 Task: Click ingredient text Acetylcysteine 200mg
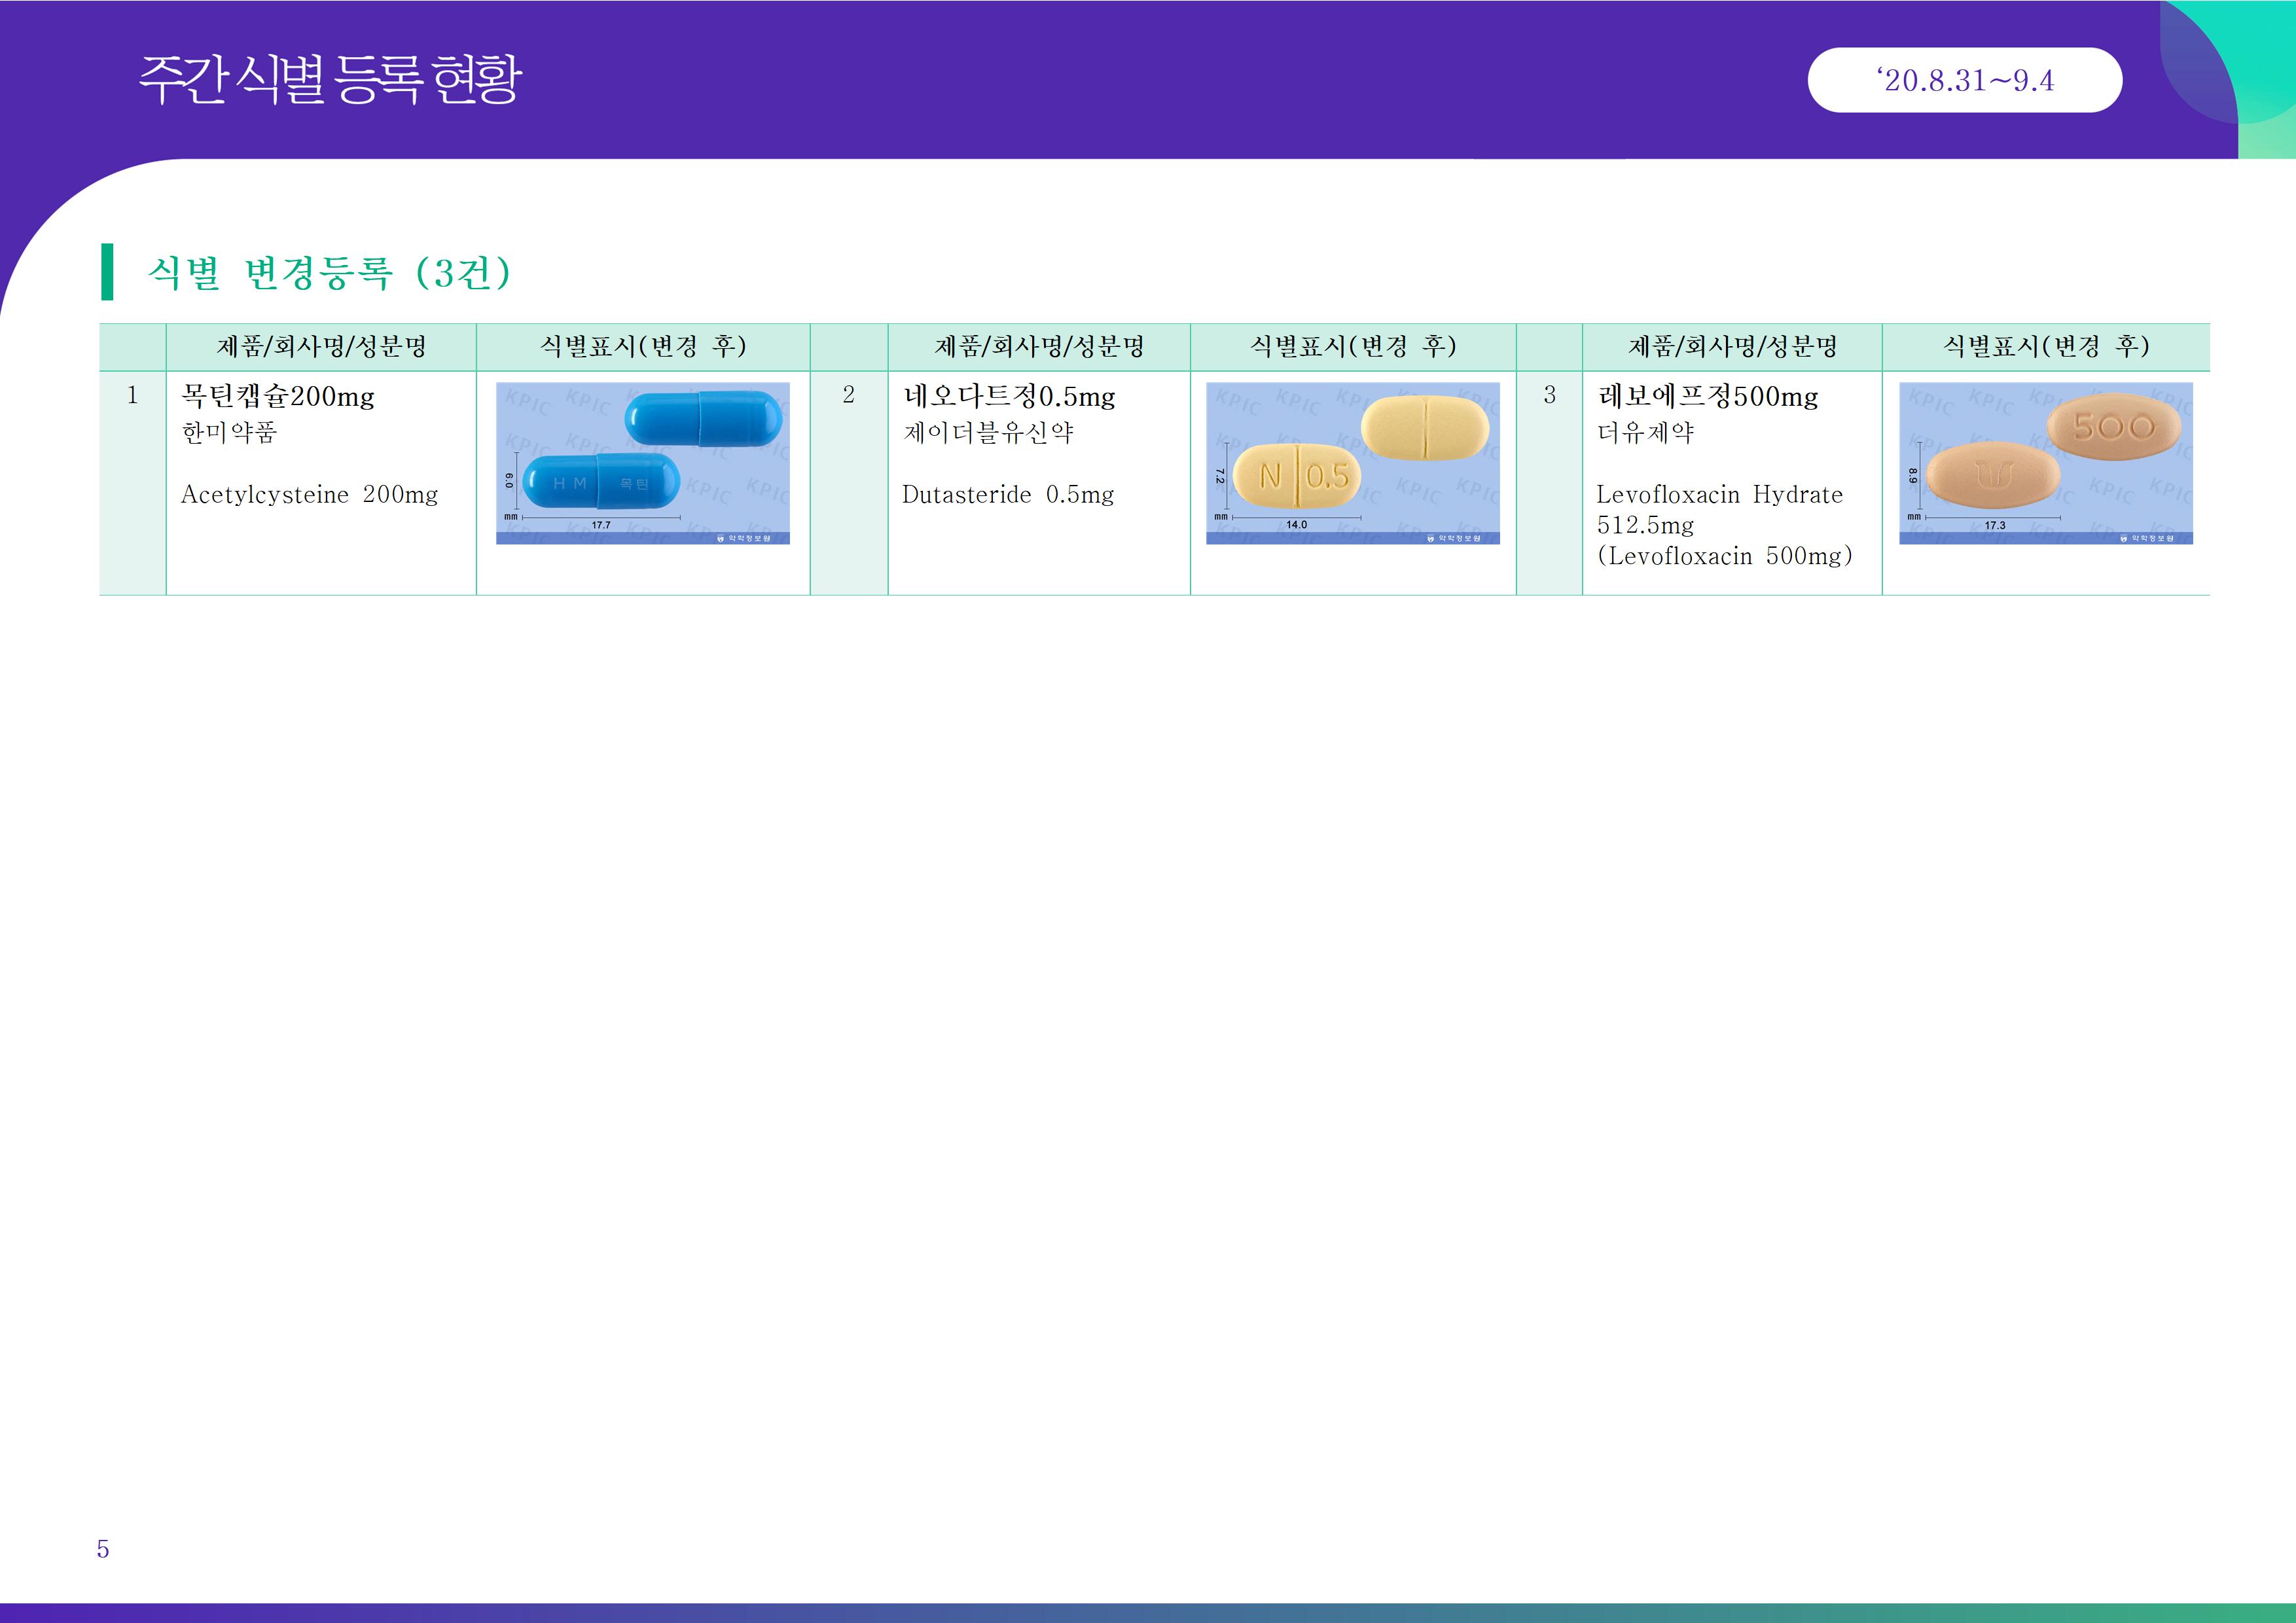point(309,495)
